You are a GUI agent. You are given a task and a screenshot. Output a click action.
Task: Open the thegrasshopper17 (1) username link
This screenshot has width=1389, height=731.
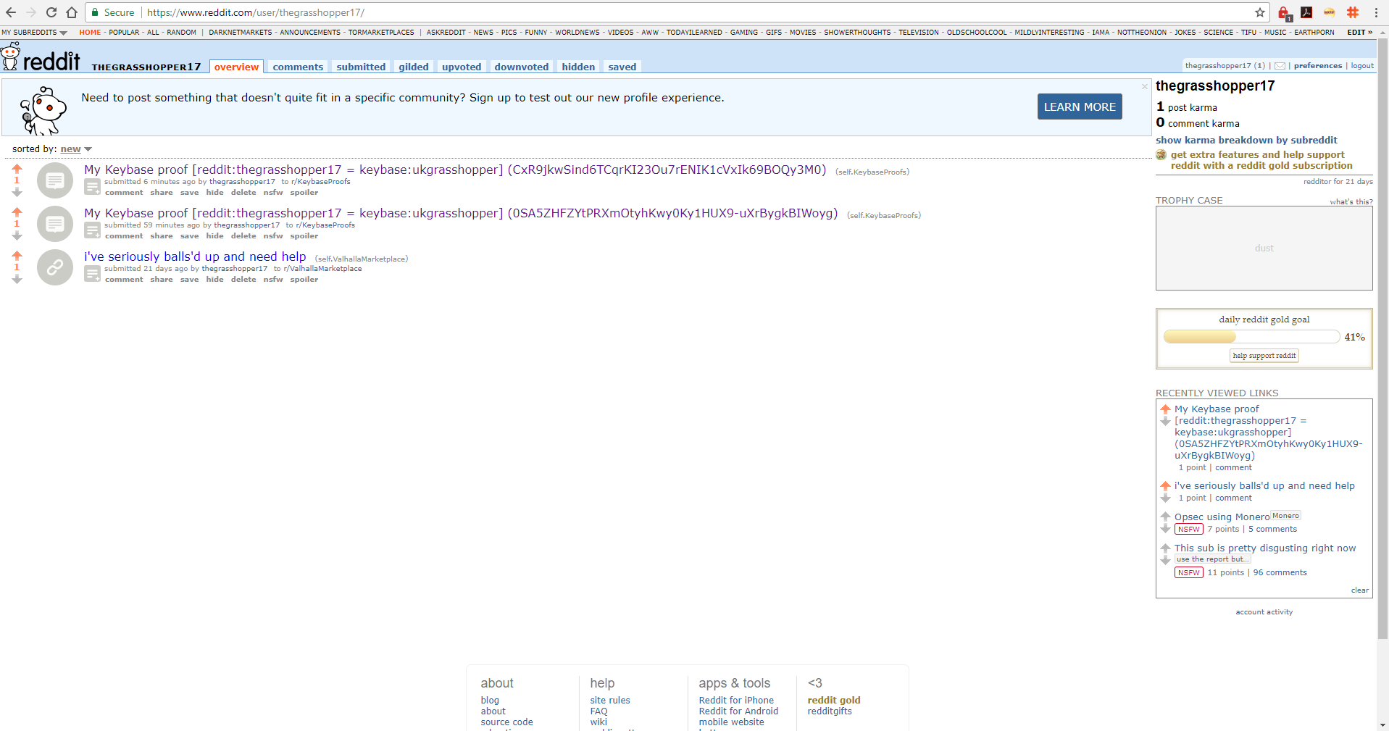point(1225,66)
